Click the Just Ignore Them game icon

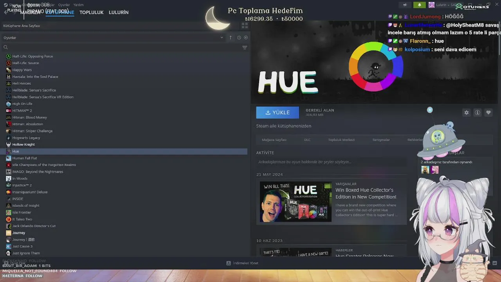[x=9, y=253]
